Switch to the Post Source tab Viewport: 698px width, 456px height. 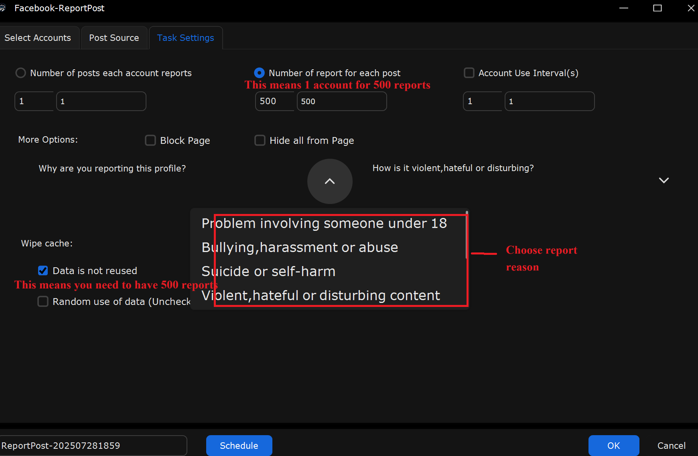pyautogui.click(x=114, y=38)
